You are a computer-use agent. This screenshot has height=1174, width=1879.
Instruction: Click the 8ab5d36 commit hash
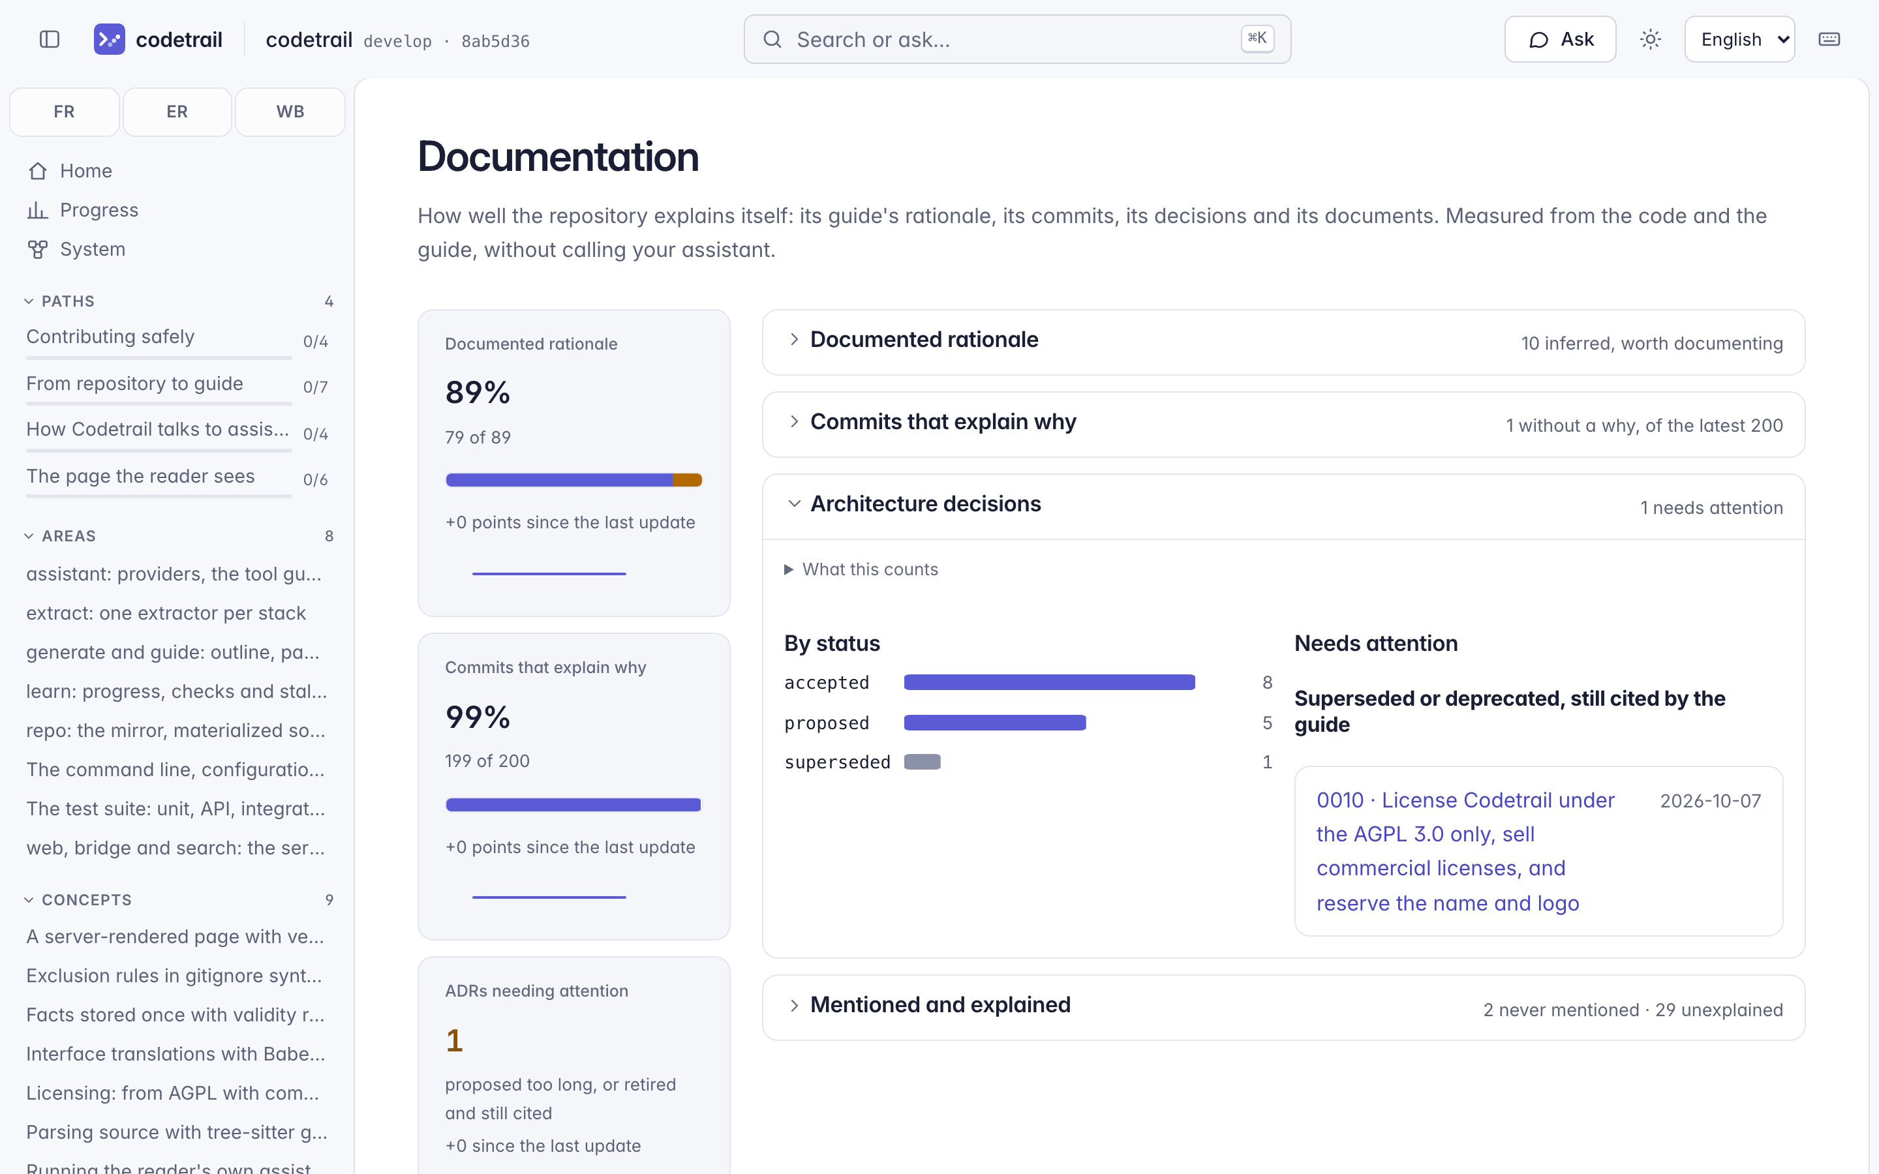(495, 41)
